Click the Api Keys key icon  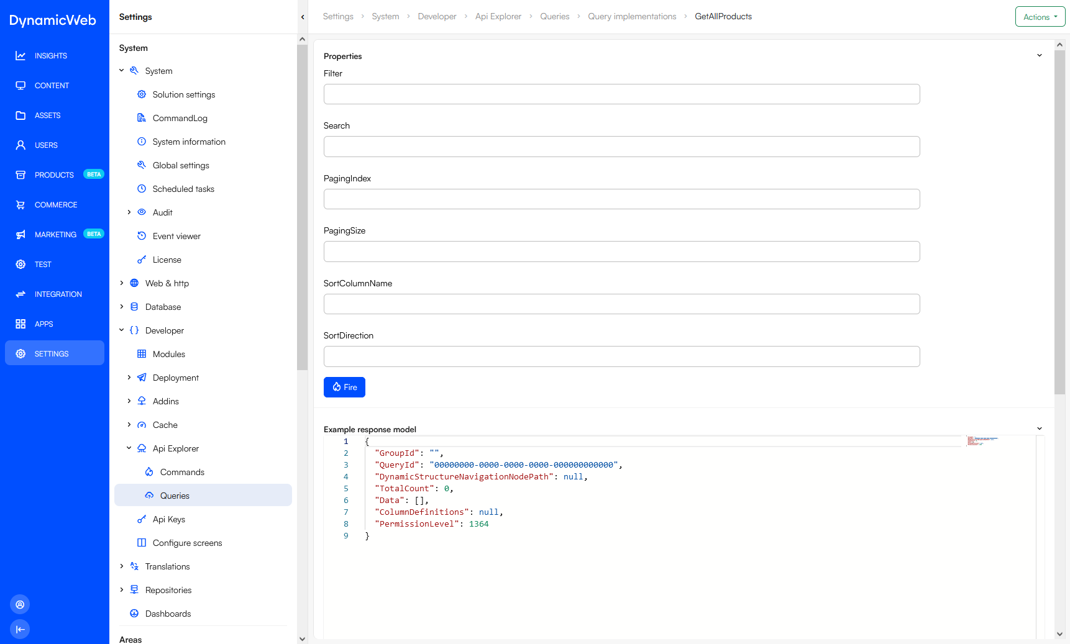(142, 519)
